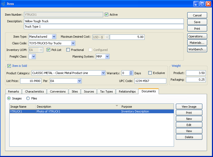Click the first Description field
Viewport: 213px width, 157px height.
click(x=104, y=21)
